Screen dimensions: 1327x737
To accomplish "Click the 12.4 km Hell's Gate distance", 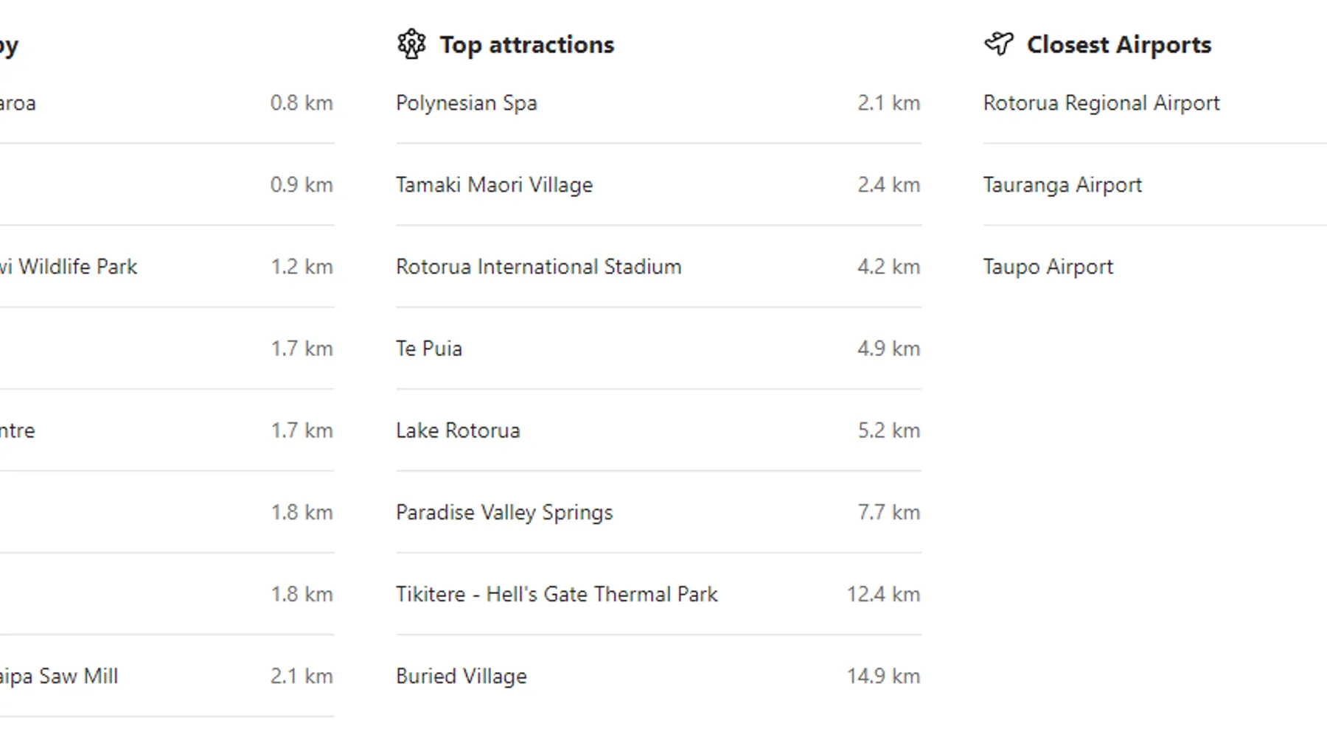I will tap(883, 594).
